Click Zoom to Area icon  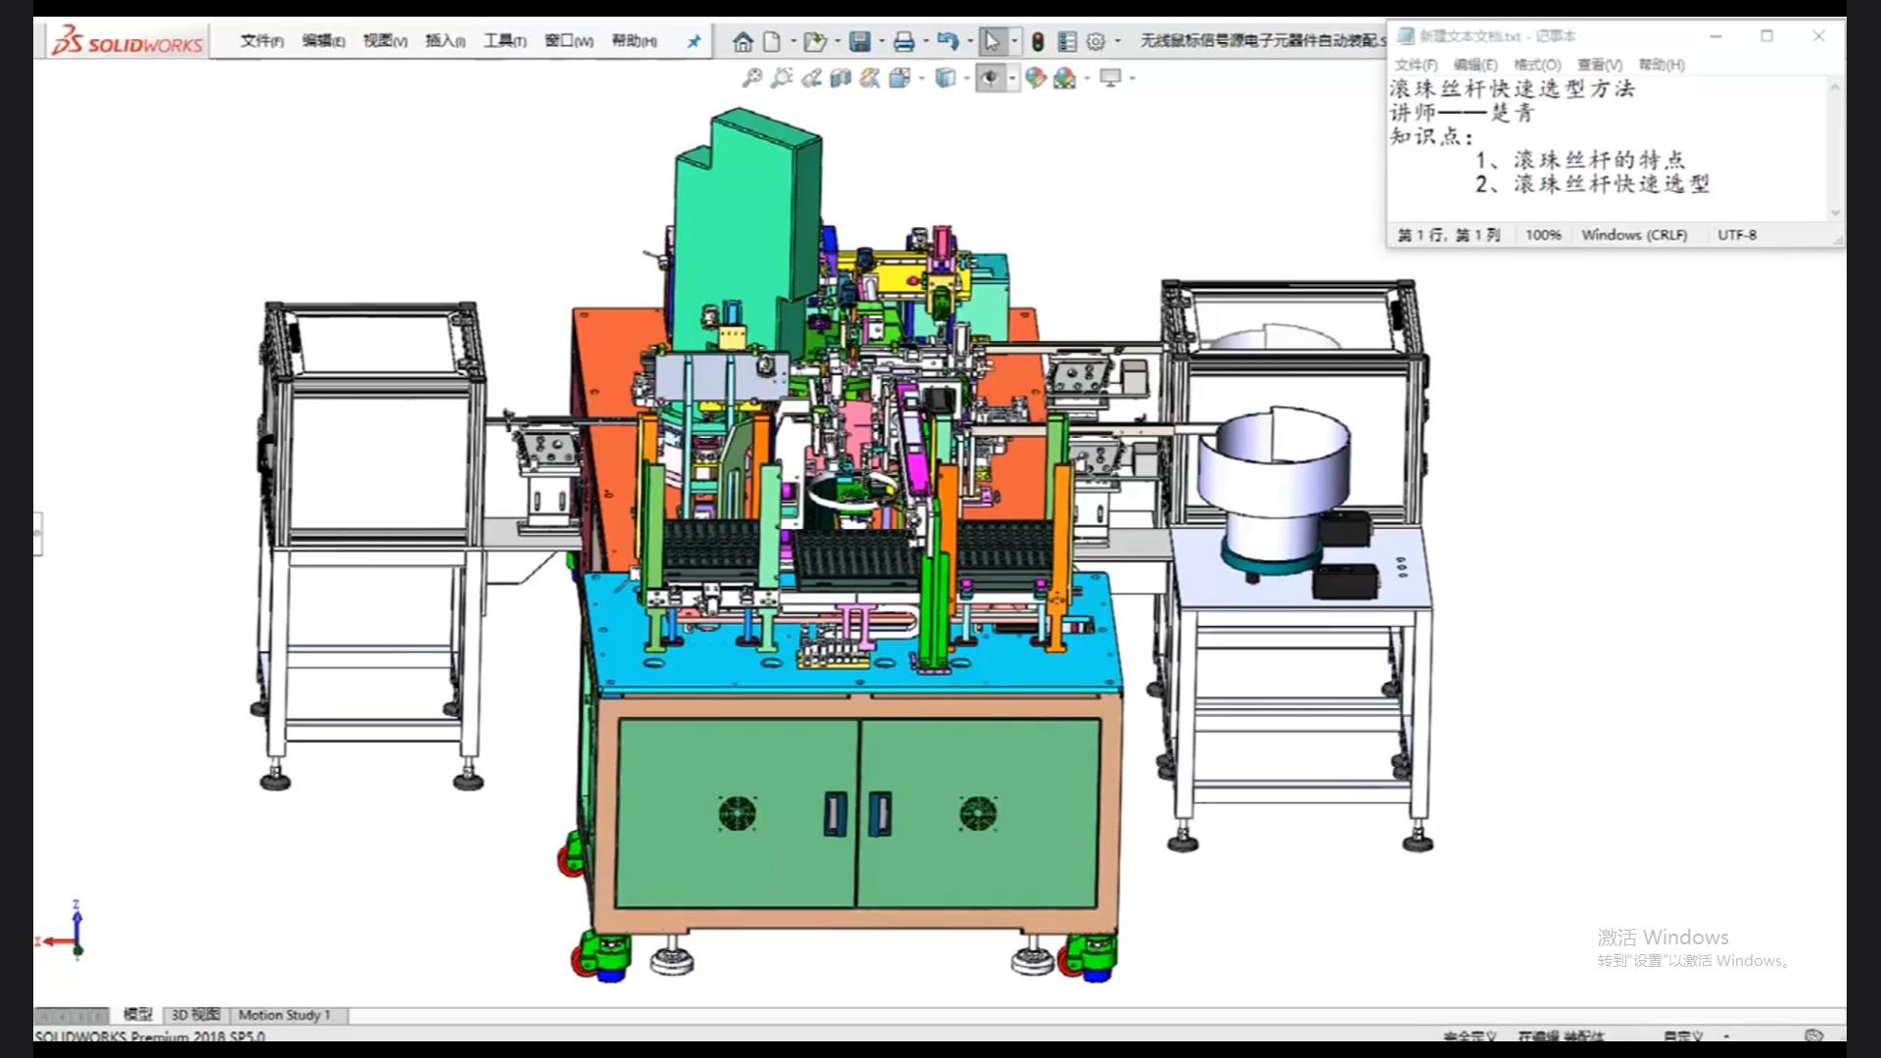click(781, 77)
